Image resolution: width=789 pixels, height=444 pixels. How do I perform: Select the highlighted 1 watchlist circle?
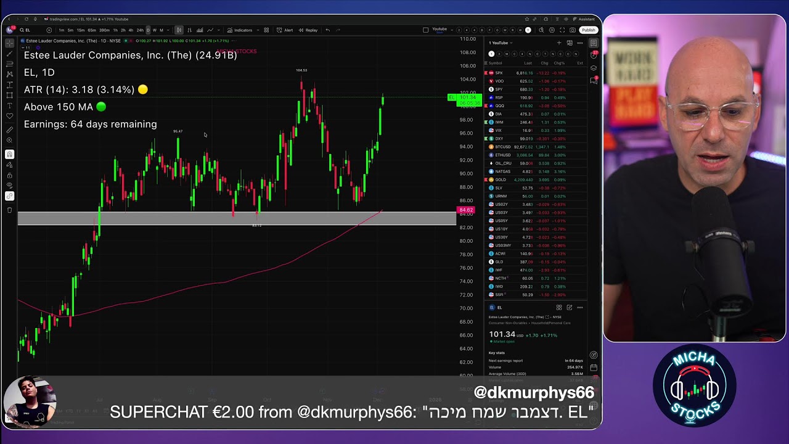491,54
